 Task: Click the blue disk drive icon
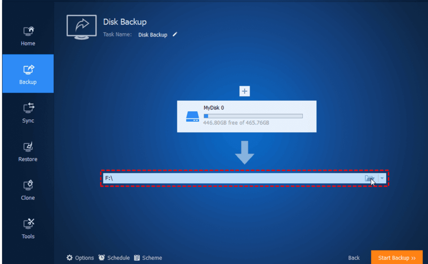click(192, 116)
